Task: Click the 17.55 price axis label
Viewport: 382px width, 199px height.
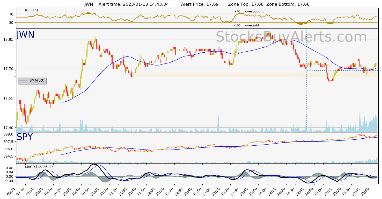Action: point(8,98)
